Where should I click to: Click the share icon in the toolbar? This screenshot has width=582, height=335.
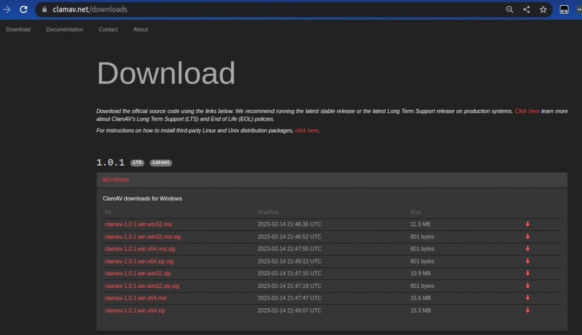pos(526,9)
